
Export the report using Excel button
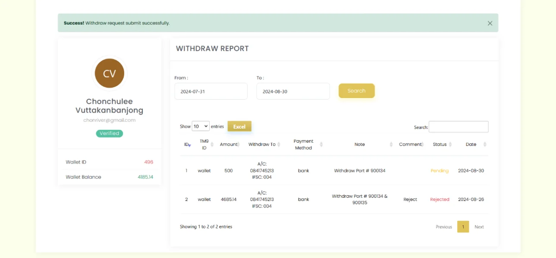tap(239, 126)
